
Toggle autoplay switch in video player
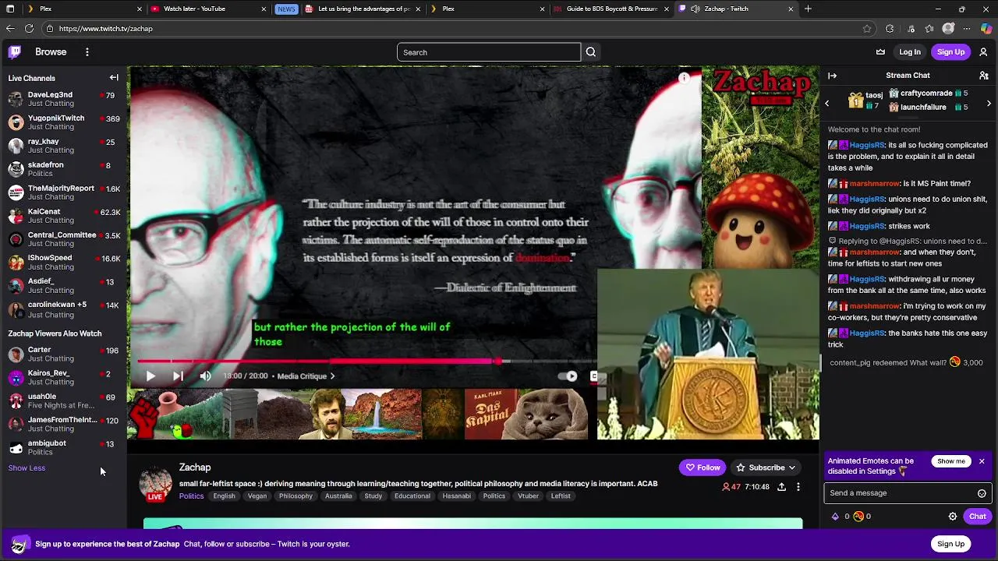tap(568, 376)
